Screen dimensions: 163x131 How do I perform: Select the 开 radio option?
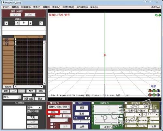coord(52,124)
